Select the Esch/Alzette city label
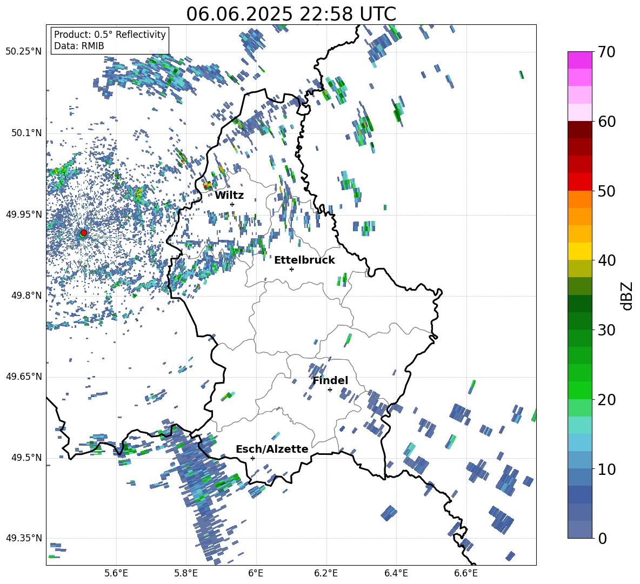 tap(272, 449)
